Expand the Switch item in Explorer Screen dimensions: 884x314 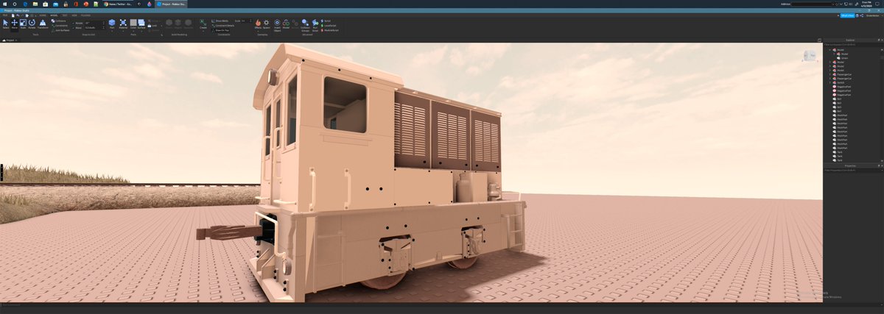pyautogui.click(x=829, y=82)
